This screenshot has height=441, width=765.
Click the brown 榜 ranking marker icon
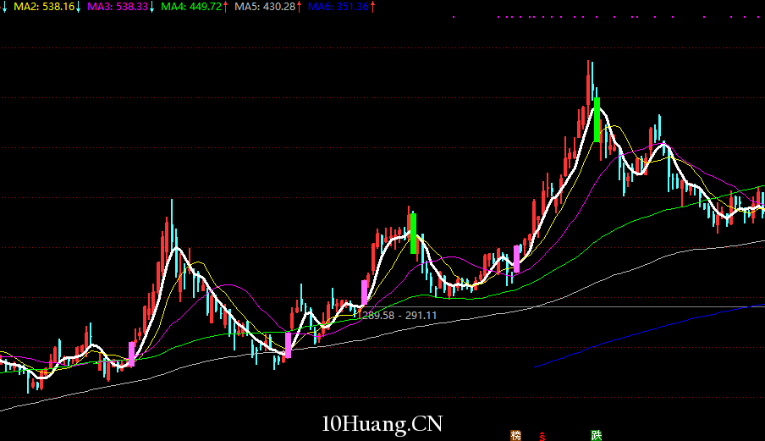[x=515, y=436]
